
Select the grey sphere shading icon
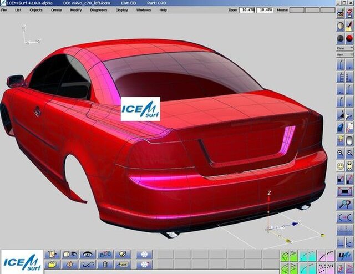[341, 26]
